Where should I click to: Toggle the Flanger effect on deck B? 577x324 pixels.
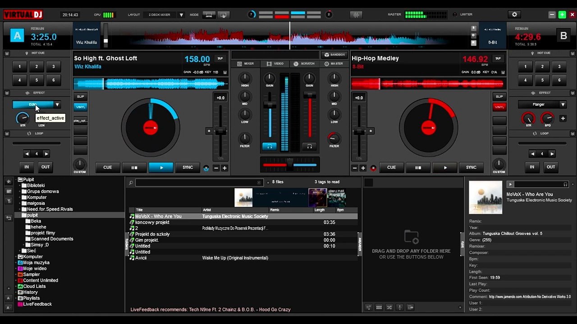pos(539,104)
